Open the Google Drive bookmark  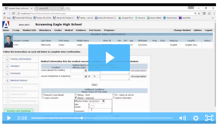point(125,18)
